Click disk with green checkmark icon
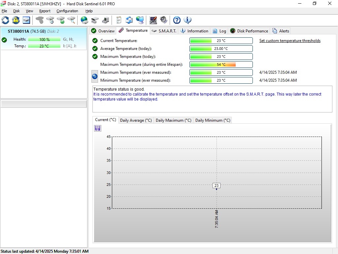The image size is (338, 254). pyautogui.click(x=61, y=20)
